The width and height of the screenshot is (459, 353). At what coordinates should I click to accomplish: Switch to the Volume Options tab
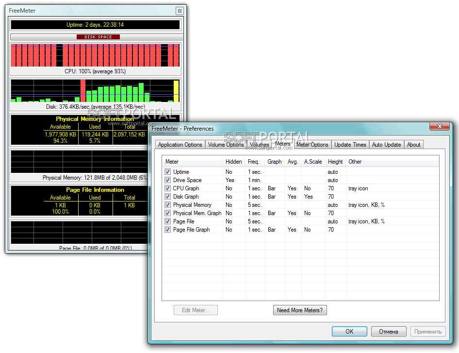226,145
